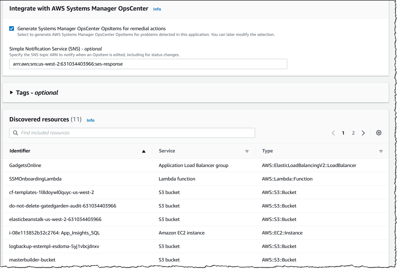The width and height of the screenshot is (398, 269).
Task: Click the search magnifier icon
Action: coord(16,133)
